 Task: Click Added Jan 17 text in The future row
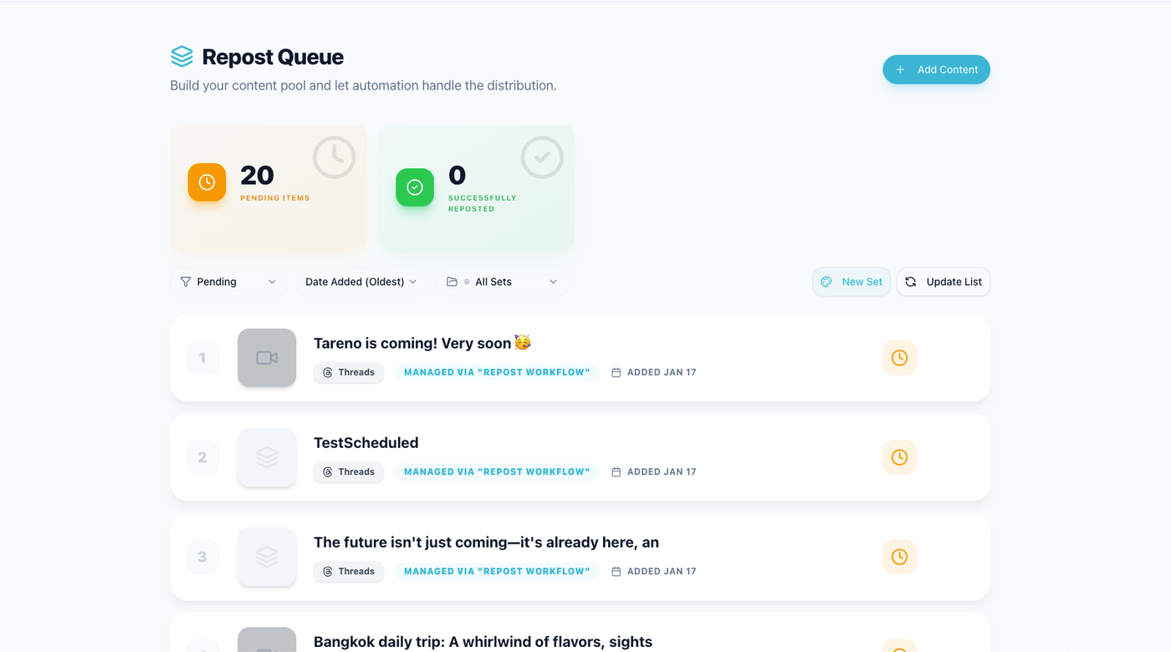[x=662, y=572]
